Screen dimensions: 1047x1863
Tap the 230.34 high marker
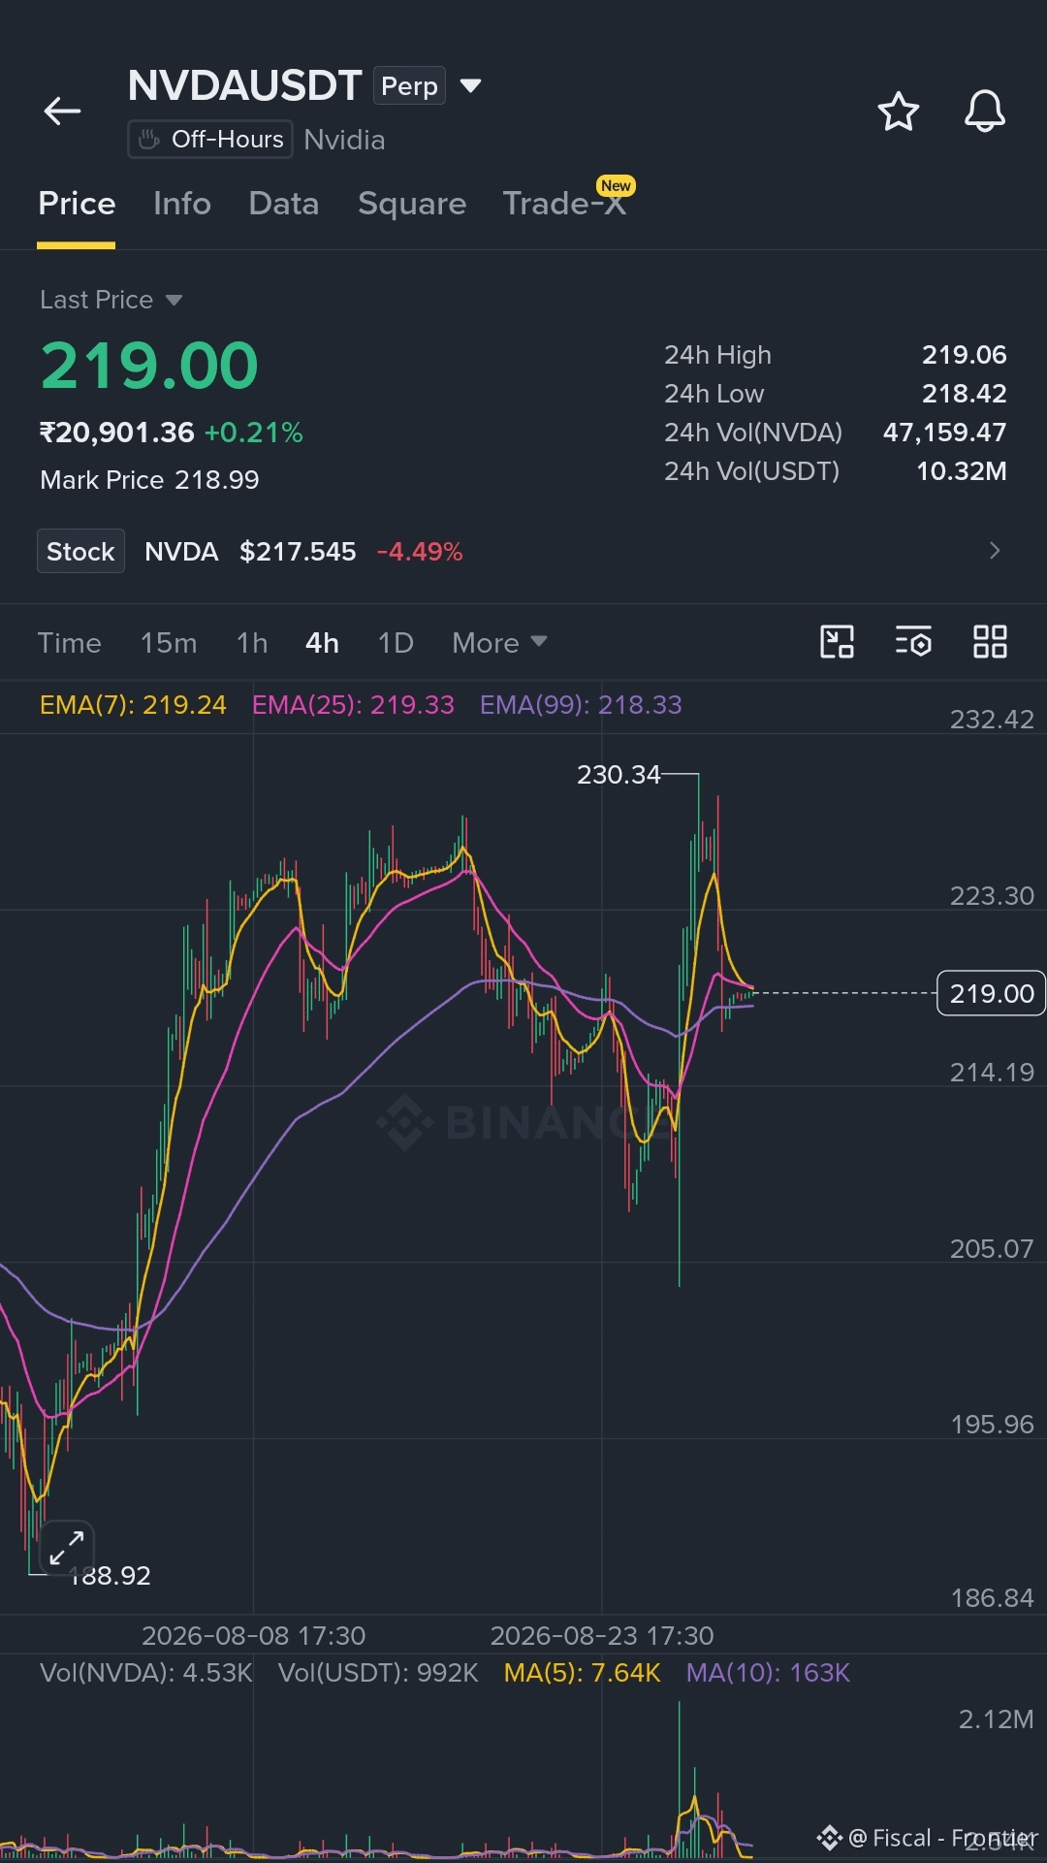tap(619, 775)
